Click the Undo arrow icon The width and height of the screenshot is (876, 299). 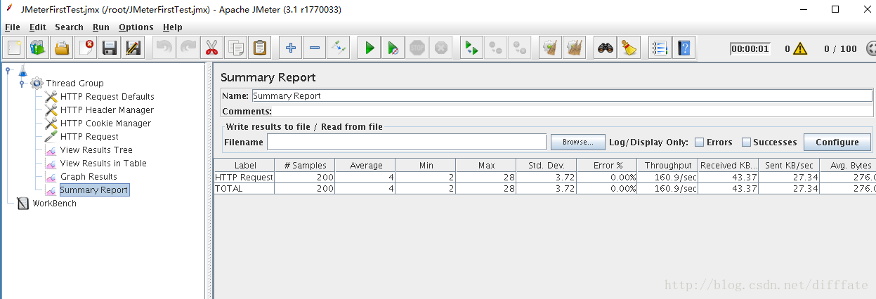point(164,48)
